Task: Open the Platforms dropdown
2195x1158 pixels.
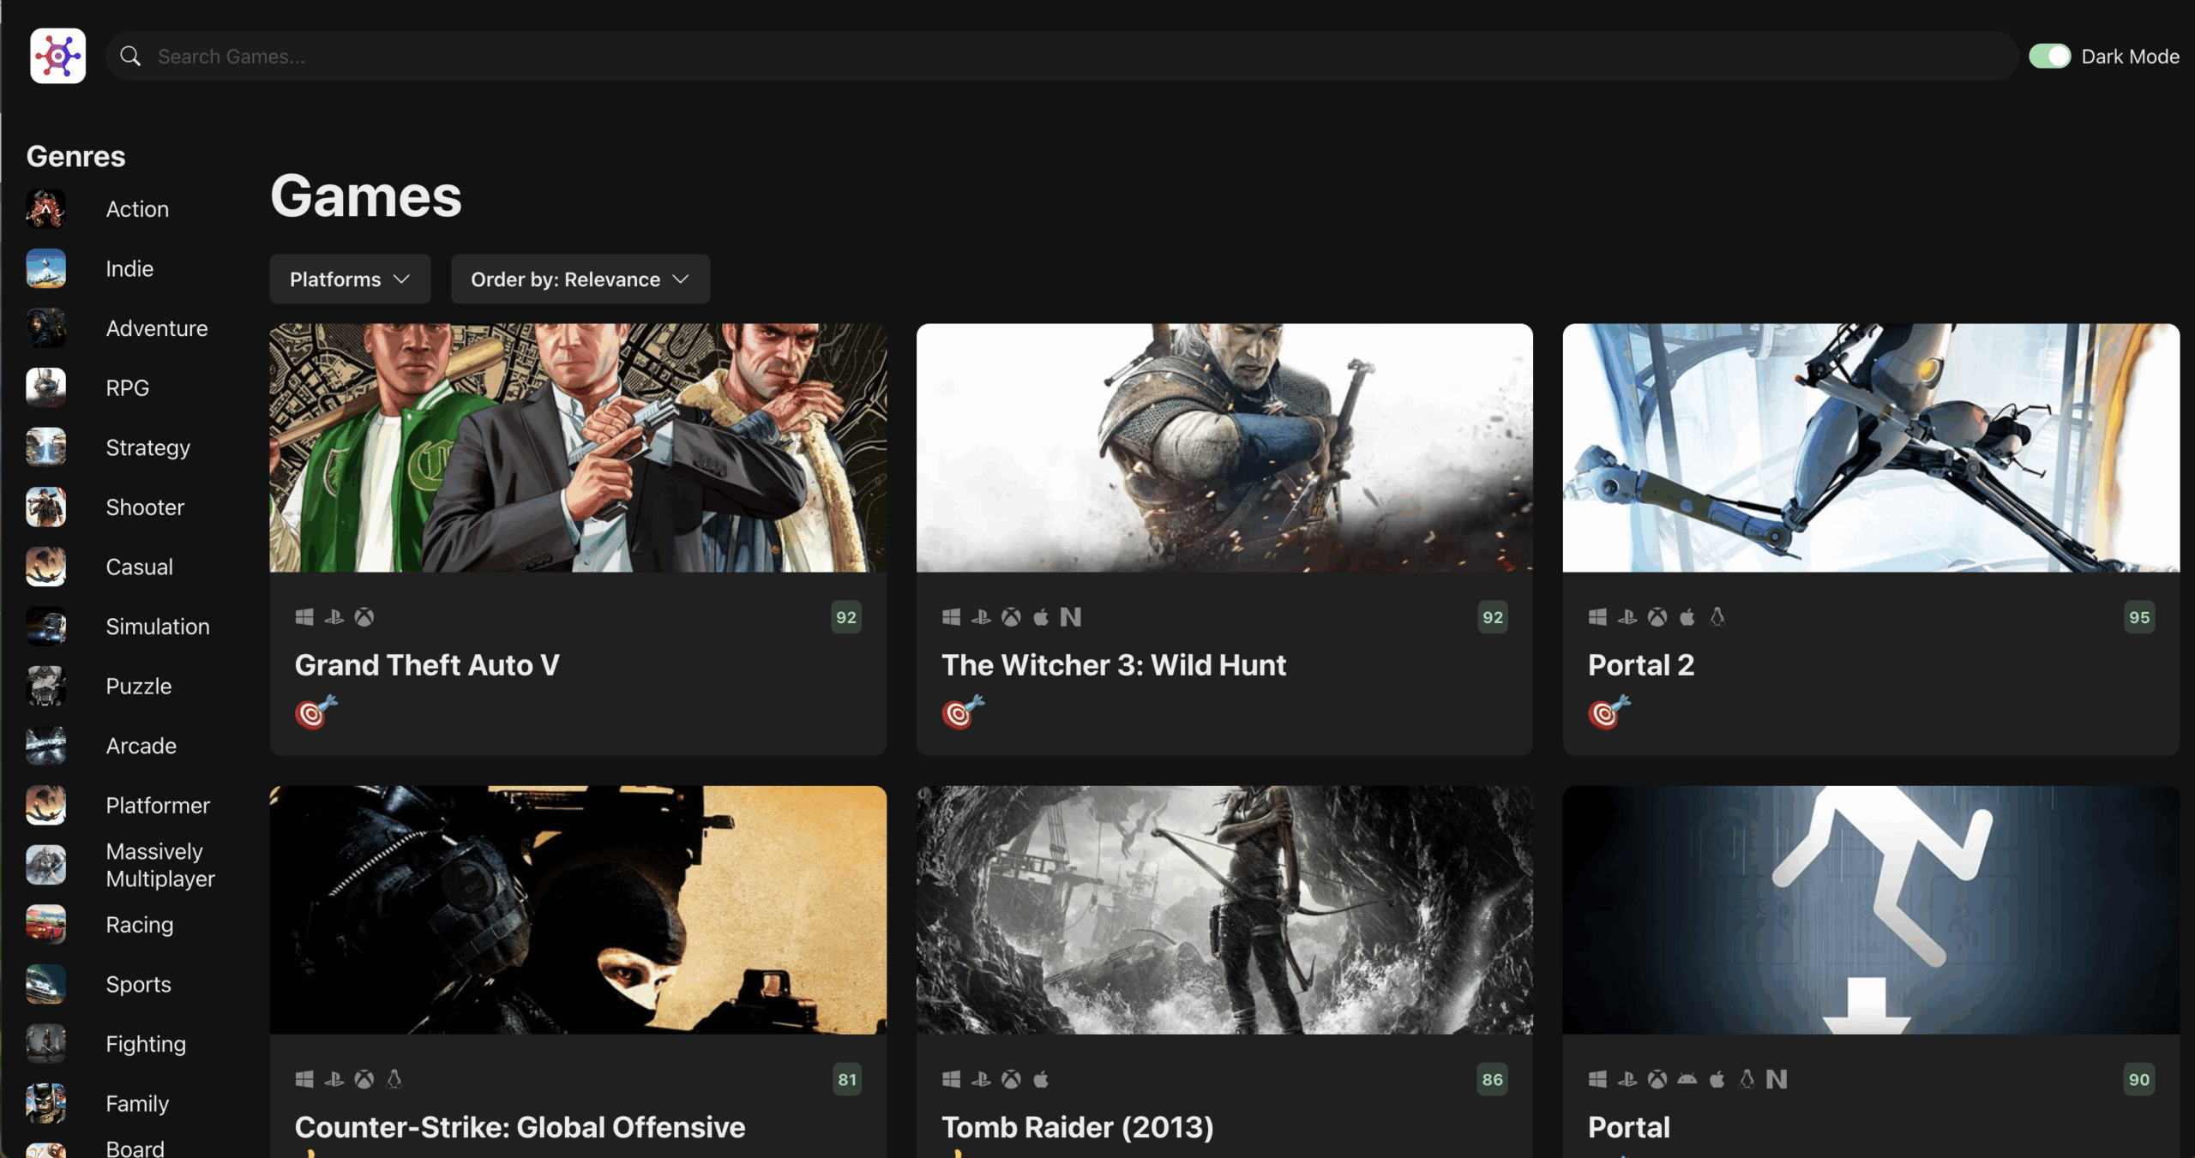Action: (x=350, y=279)
